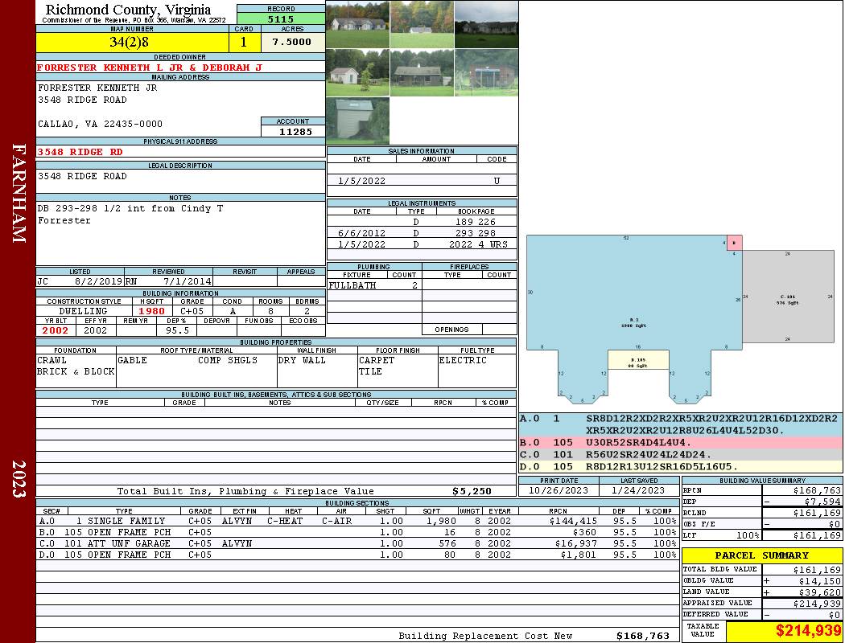This screenshot has height=643, width=845.
Task: Select deeded owner name Forrester Kenneth
Action: 150,68
